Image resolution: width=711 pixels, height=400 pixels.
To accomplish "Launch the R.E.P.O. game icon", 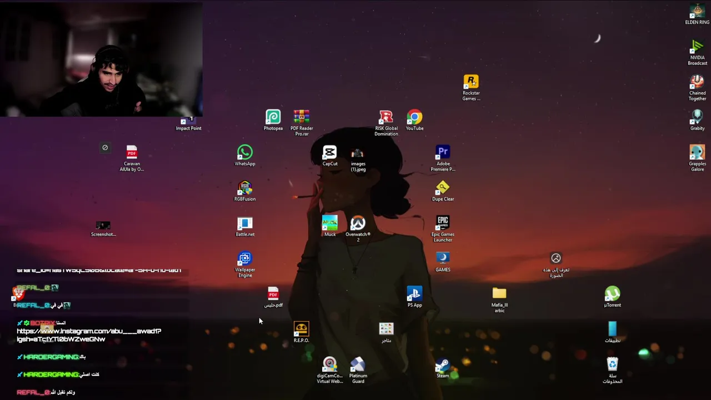I will click(x=301, y=333).
